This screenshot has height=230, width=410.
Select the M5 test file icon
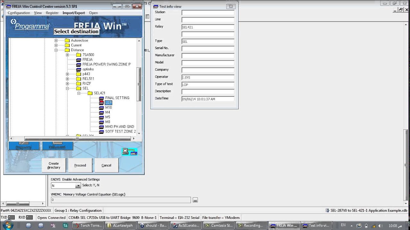pyautogui.click(x=102, y=117)
